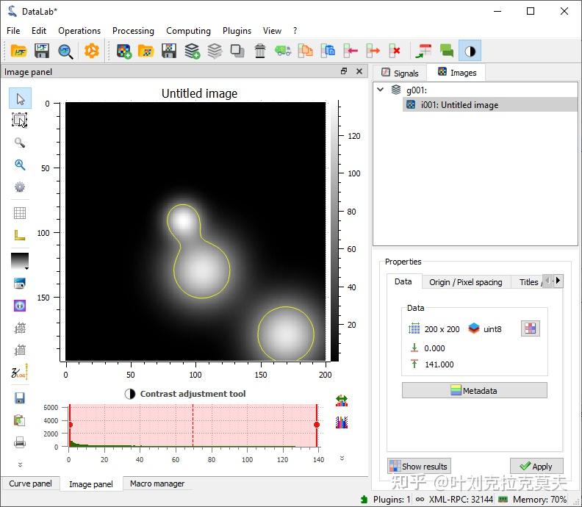The height and width of the screenshot is (507, 582).
Task: Click the save-as floppy in plot toolbar
Action: [x=20, y=398]
